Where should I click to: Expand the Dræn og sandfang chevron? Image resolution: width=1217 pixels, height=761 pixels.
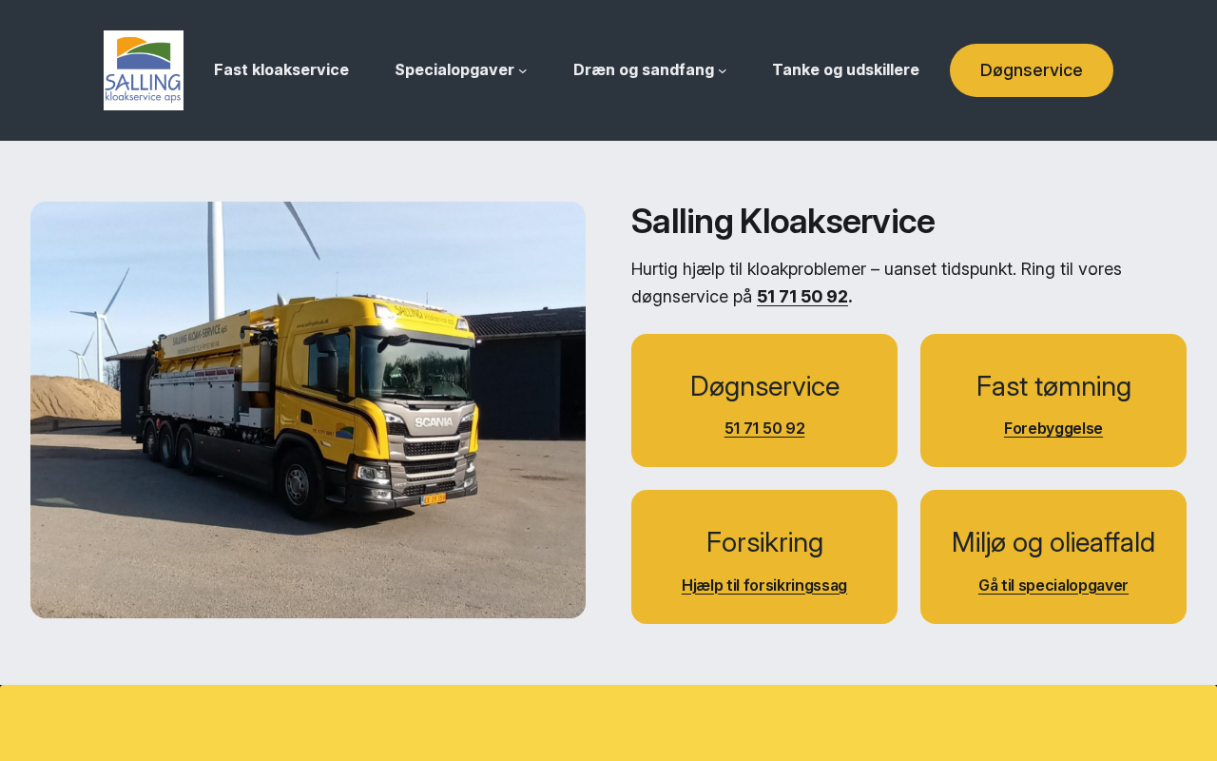click(x=723, y=70)
